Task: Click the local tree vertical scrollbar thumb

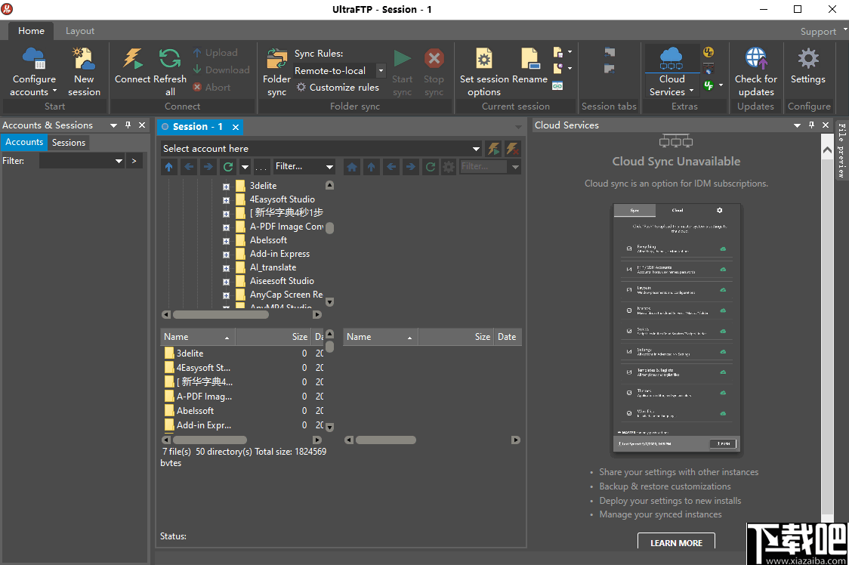Action: pos(329,228)
